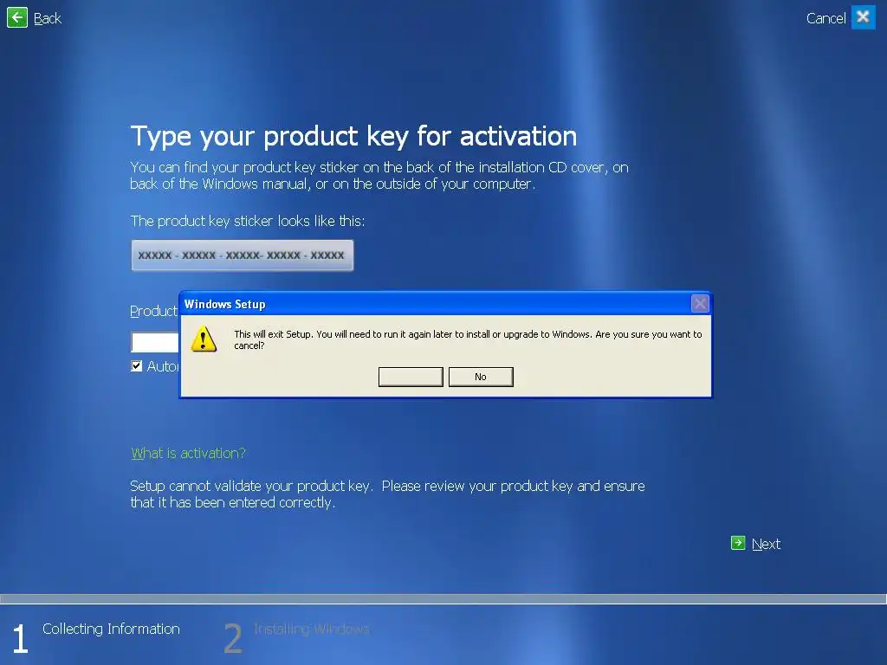Click the sample product key sticker image
Image resolution: width=887 pixels, height=665 pixels.
243,255
